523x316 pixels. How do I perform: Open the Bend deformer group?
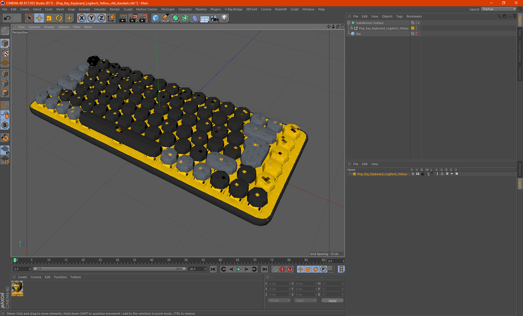click(x=195, y=18)
